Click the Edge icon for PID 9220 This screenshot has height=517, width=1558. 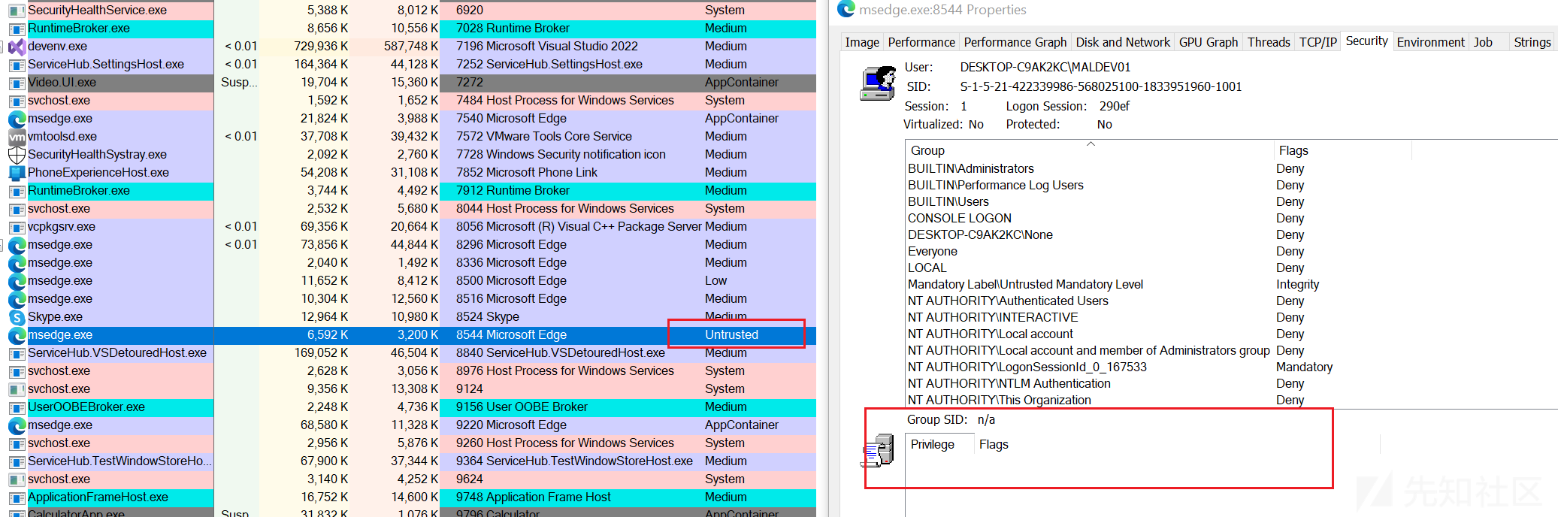coord(17,425)
